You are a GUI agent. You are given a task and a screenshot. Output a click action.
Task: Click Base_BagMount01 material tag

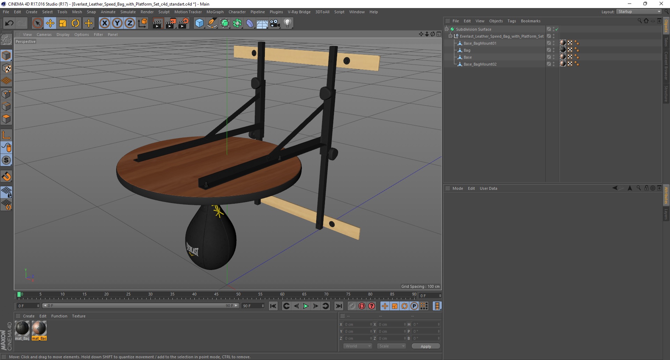(563, 43)
